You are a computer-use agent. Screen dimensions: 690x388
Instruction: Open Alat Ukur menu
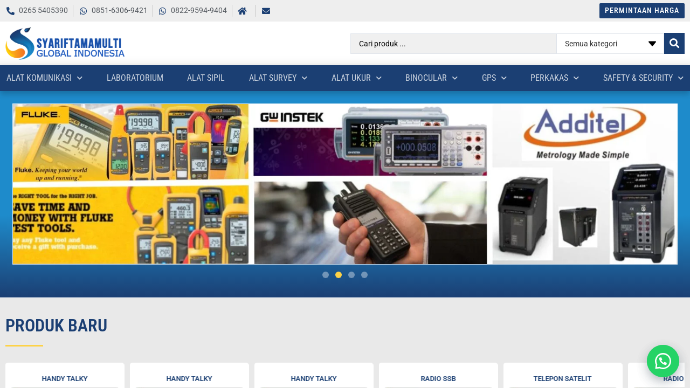click(x=351, y=78)
